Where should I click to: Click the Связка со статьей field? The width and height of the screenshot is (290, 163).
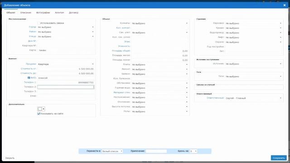click(x=239, y=87)
